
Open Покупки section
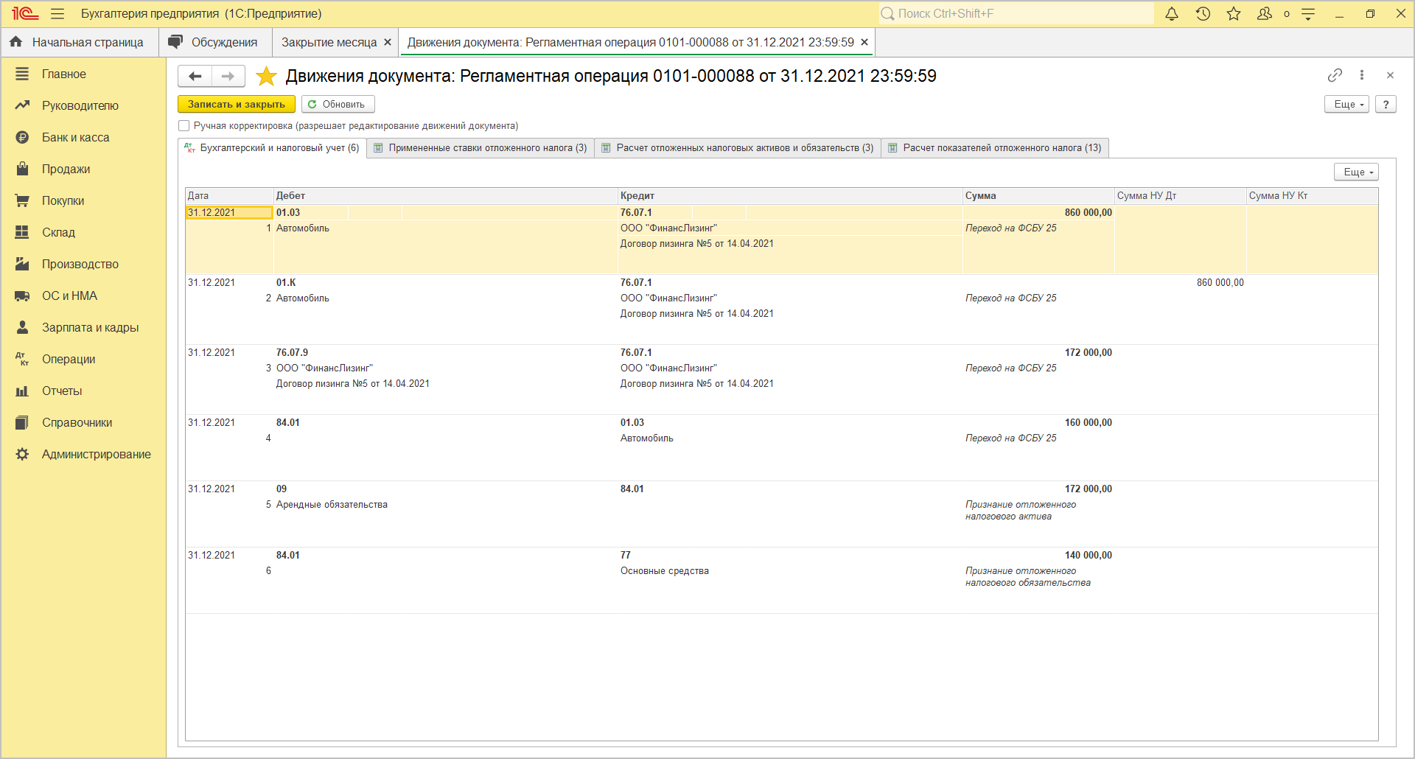point(63,200)
